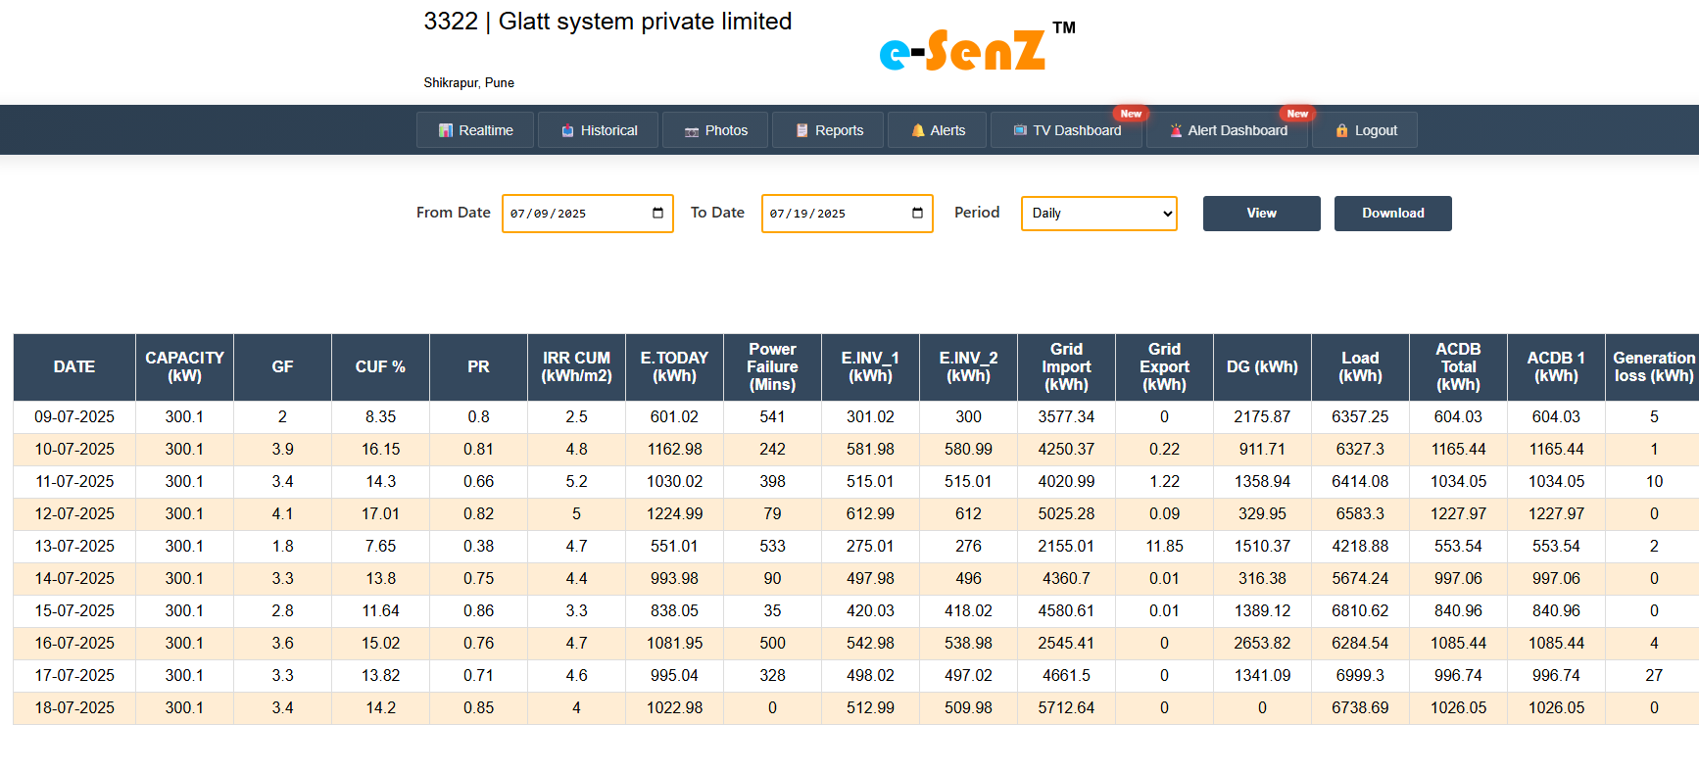The width and height of the screenshot is (1699, 773).
Task: Click the Photos camera icon
Action: tap(692, 131)
